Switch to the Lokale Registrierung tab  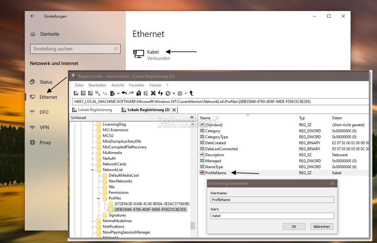point(92,110)
